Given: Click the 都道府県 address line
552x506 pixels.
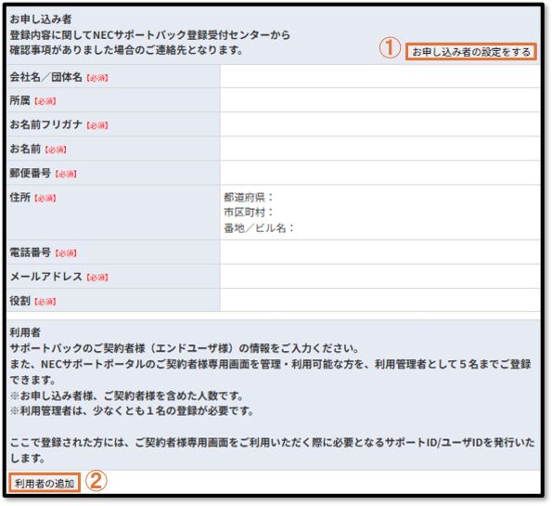Looking at the screenshot, I should [249, 198].
